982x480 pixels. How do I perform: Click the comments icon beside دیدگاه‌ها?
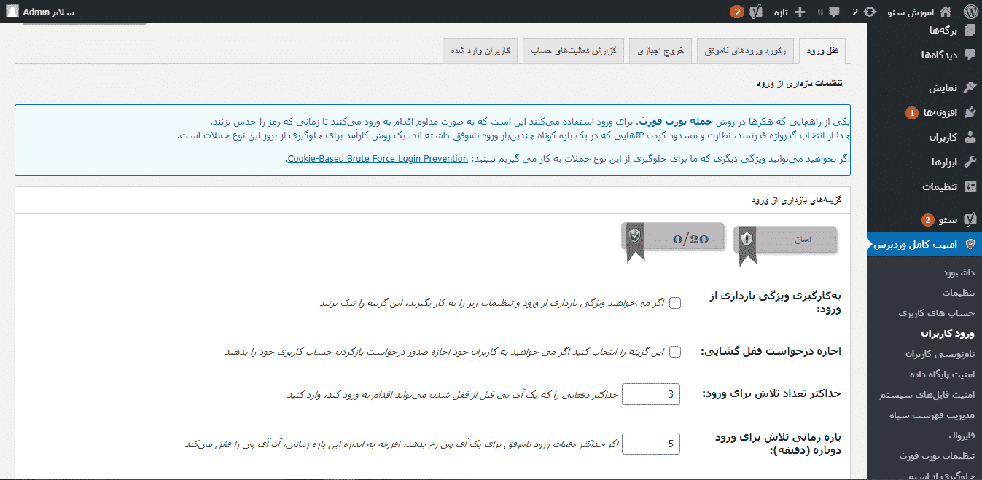click(970, 55)
